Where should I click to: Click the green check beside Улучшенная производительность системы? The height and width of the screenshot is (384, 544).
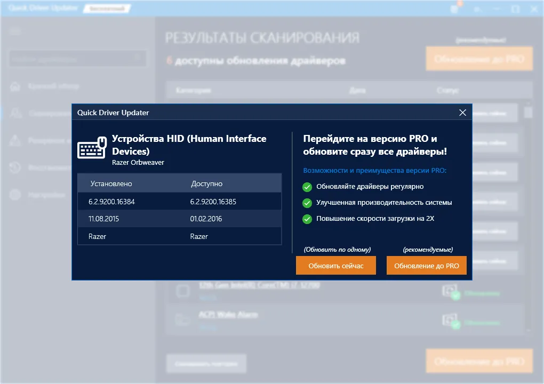pos(307,203)
